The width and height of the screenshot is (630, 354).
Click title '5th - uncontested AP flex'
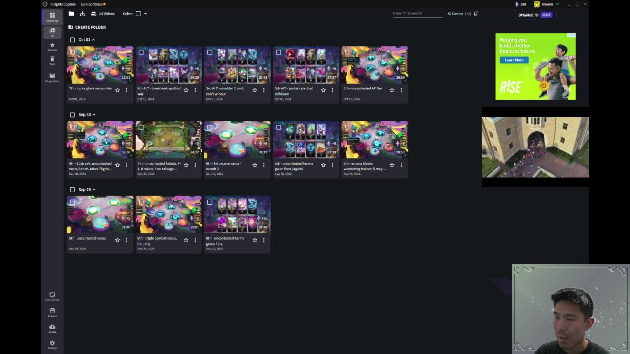[363, 88]
